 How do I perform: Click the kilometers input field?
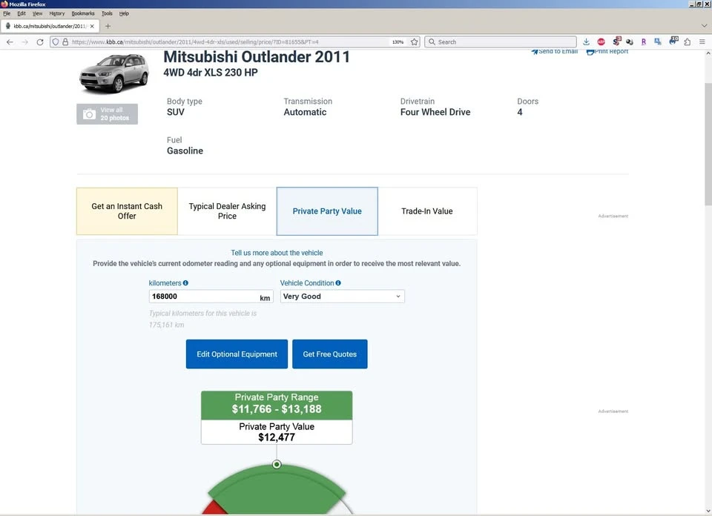pos(211,297)
